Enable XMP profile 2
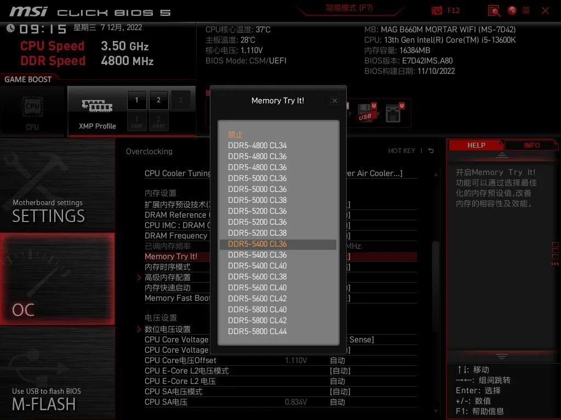Screen dimensions: 561x420 click(158, 100)
